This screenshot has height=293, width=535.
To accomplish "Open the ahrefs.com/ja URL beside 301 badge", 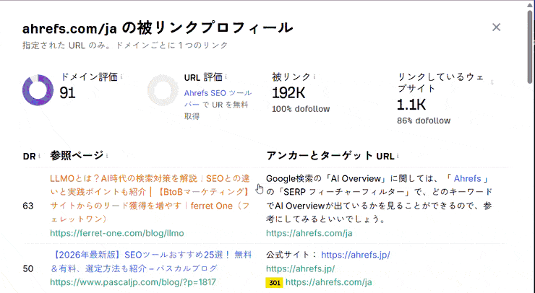I will click(330, 282).
